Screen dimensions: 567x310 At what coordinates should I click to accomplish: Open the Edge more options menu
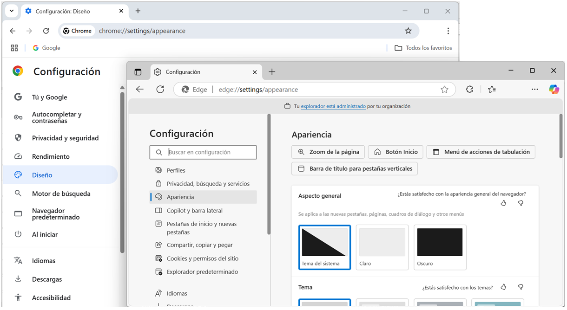coord(534,89)
